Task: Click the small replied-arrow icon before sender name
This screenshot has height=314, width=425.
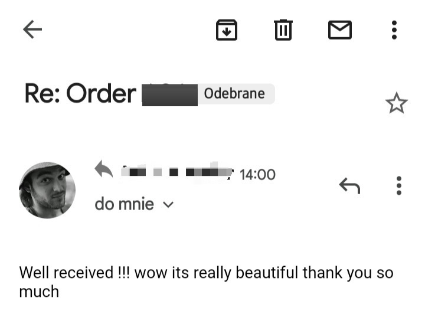Action: coord(104,171)
